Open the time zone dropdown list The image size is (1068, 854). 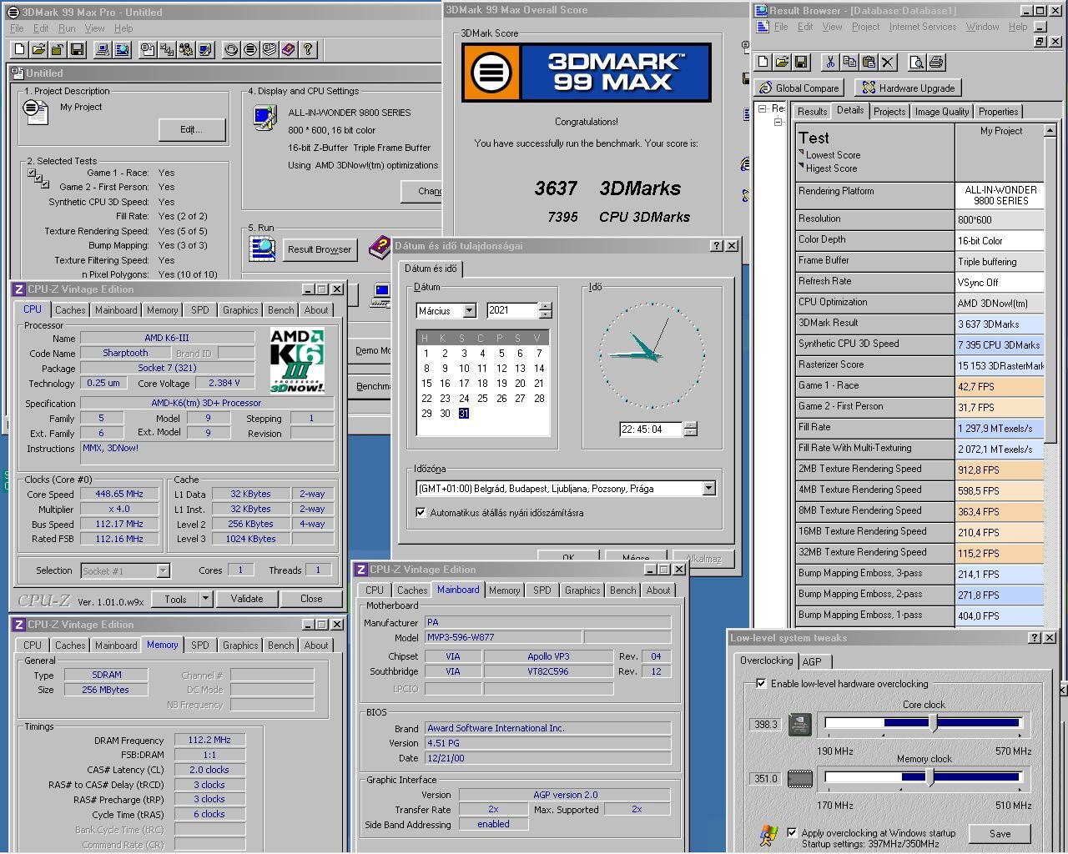point(708,488)
